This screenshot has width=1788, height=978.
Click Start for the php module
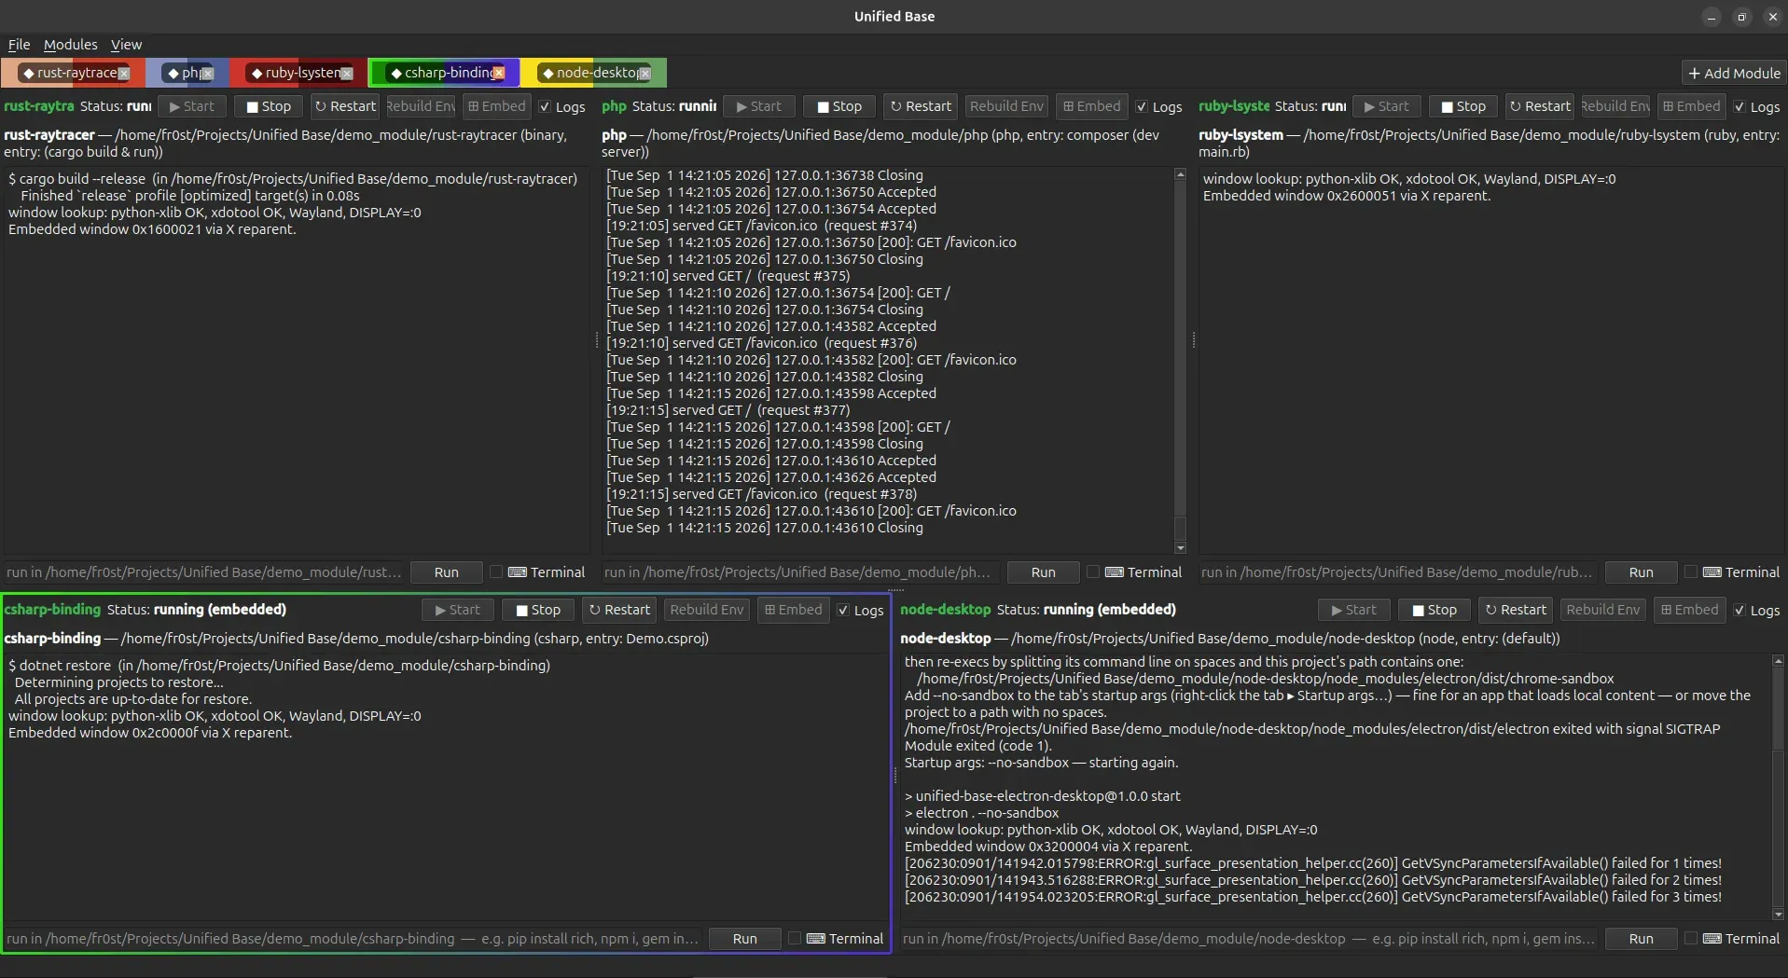click(x=759, y=106)
